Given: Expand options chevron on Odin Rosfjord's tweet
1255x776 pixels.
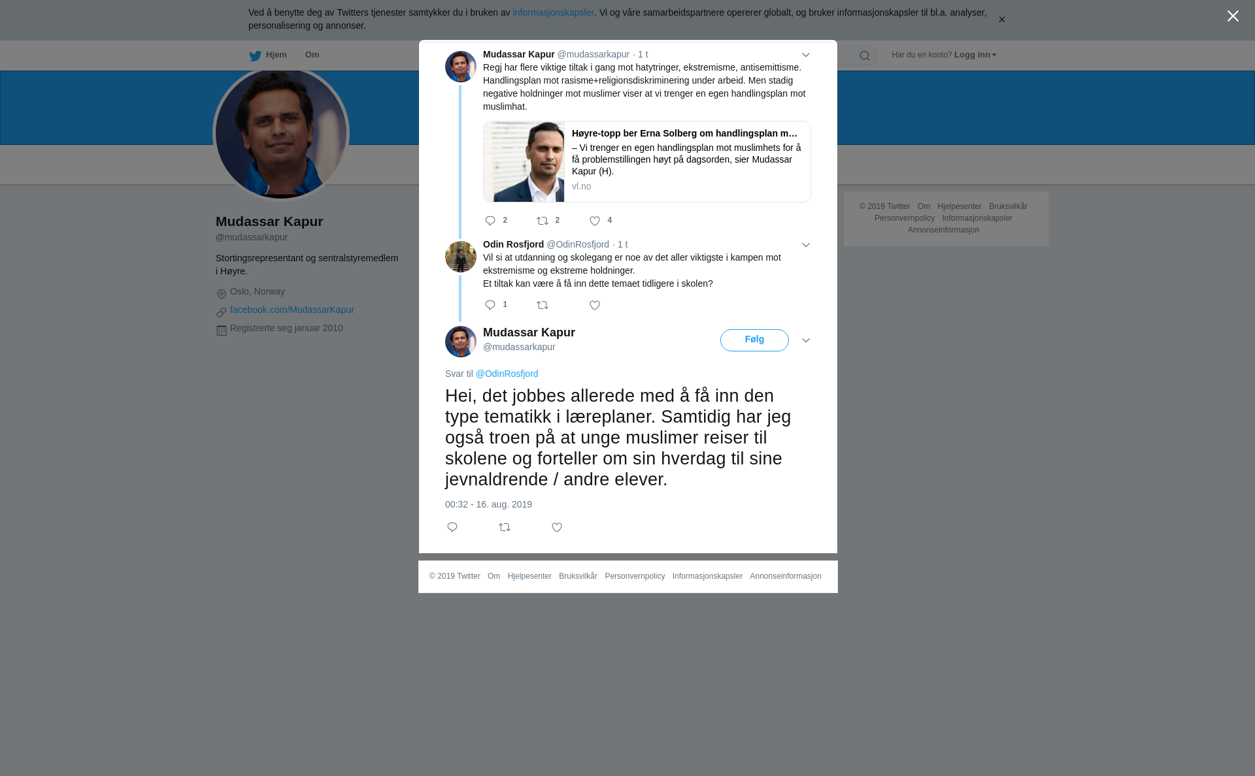Looking at the screenshot, I should [x=806, y=245].
